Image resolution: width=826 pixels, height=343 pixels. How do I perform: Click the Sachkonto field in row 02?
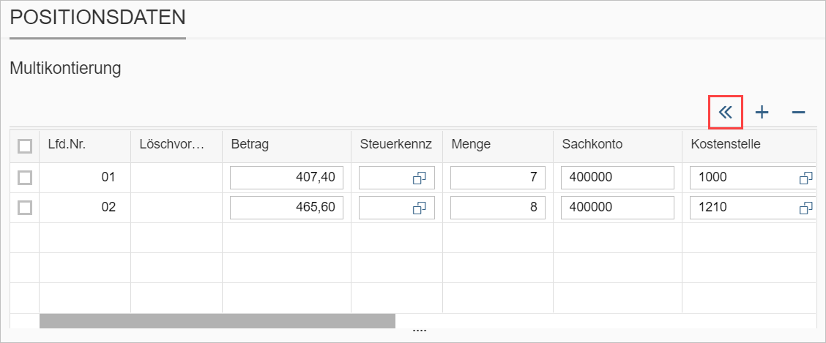click(x=617, y=208)
